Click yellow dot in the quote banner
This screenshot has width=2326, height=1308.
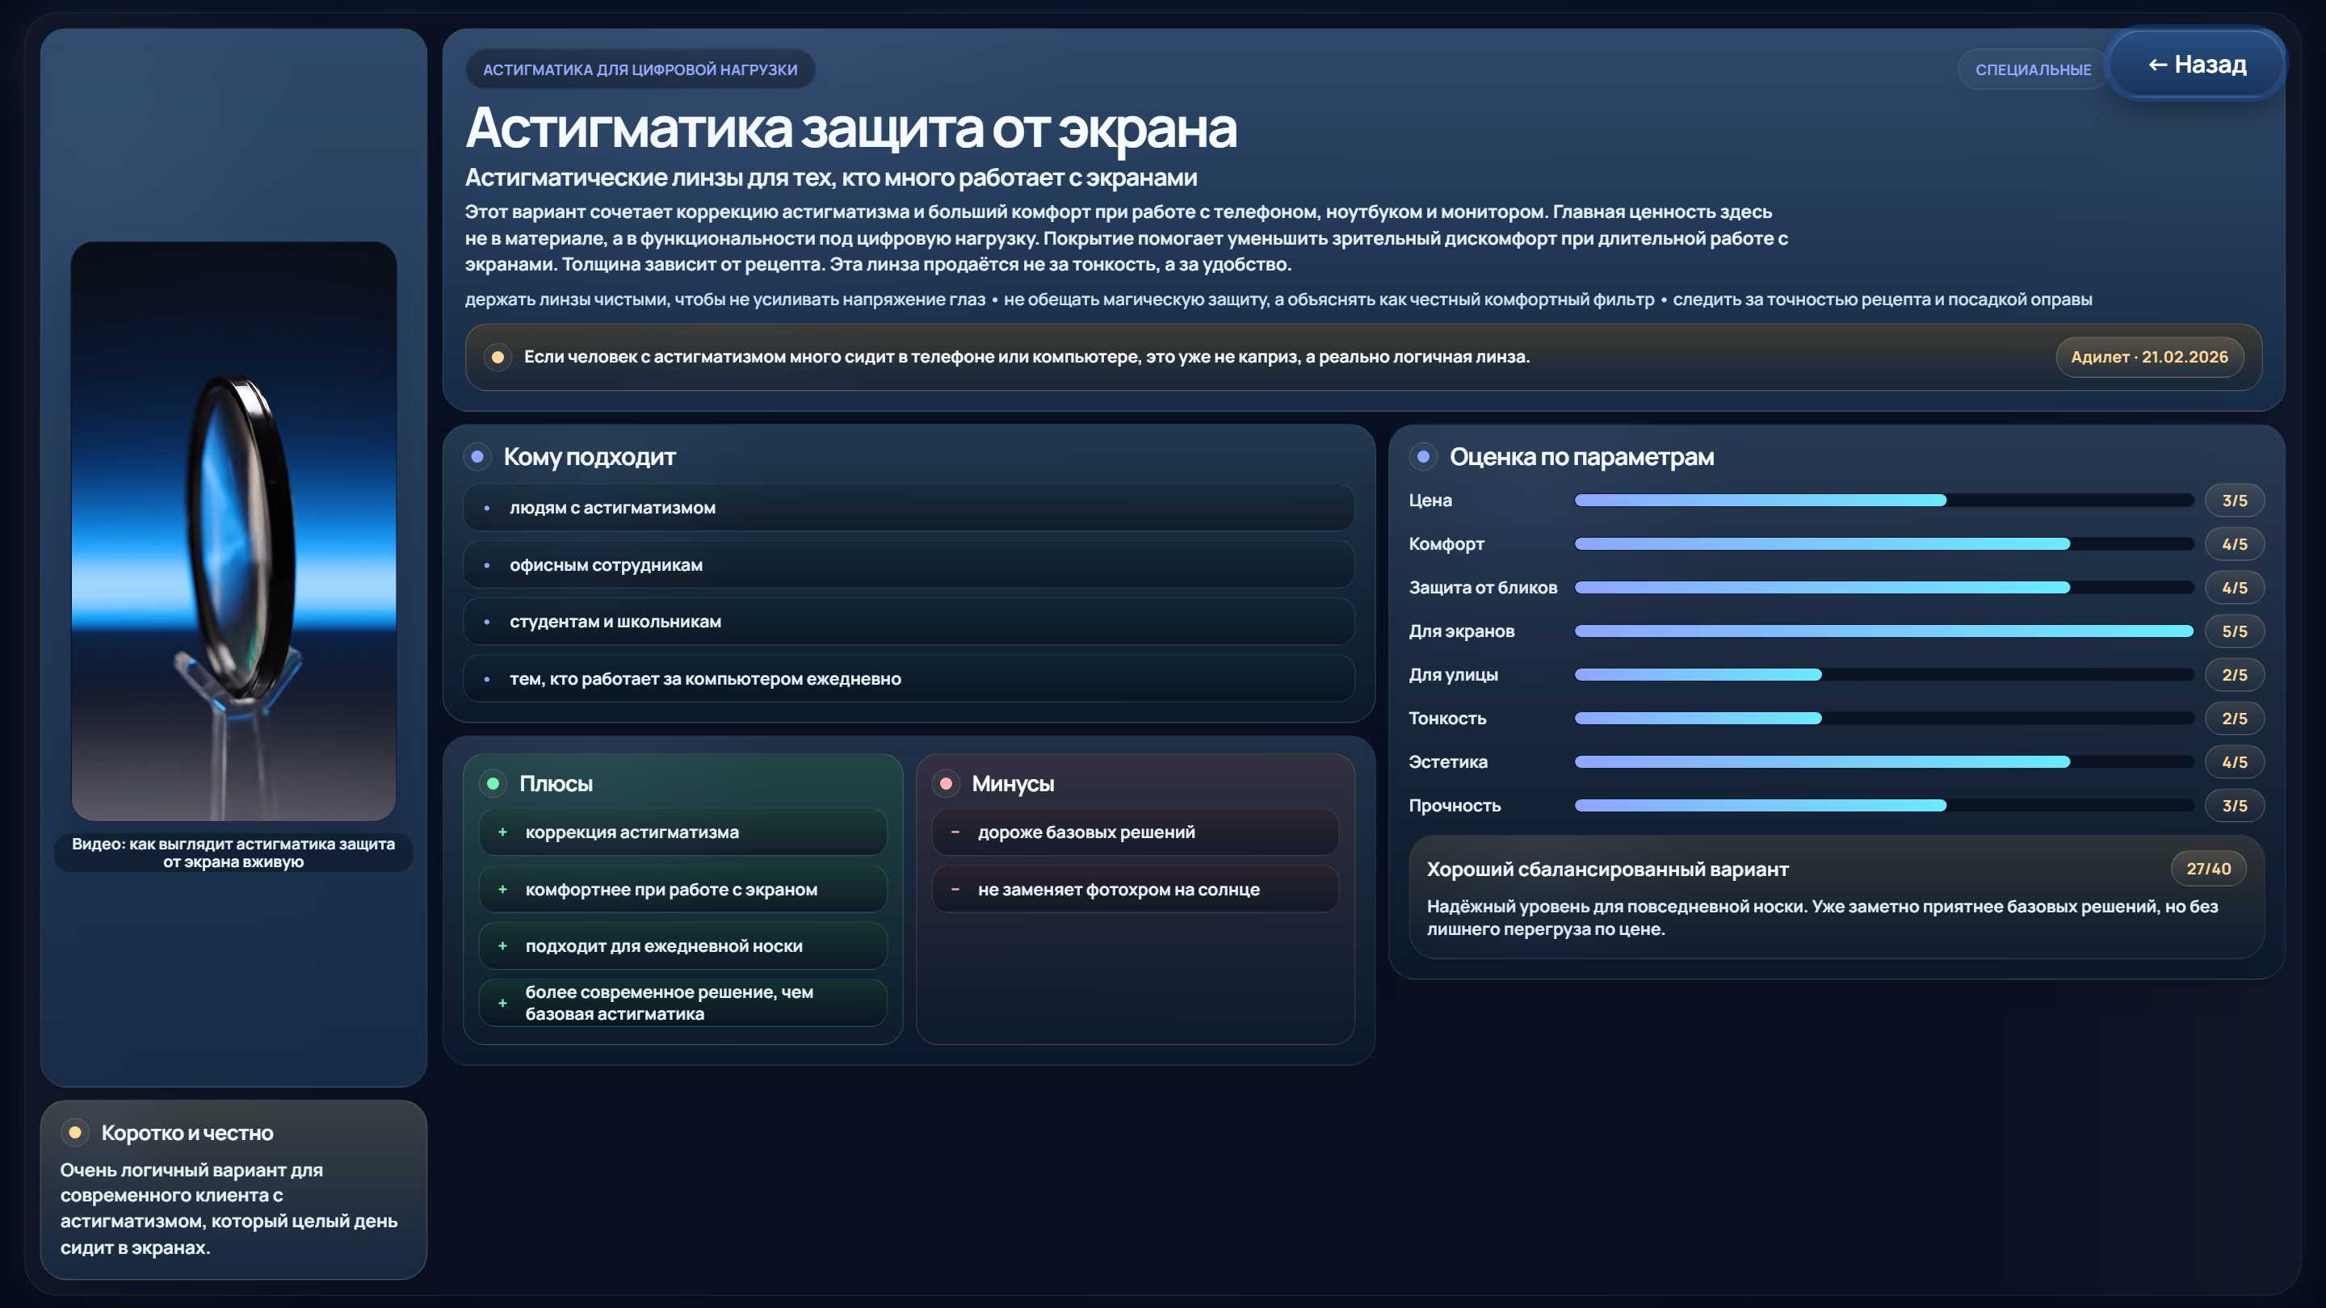[x=498, y=358]
